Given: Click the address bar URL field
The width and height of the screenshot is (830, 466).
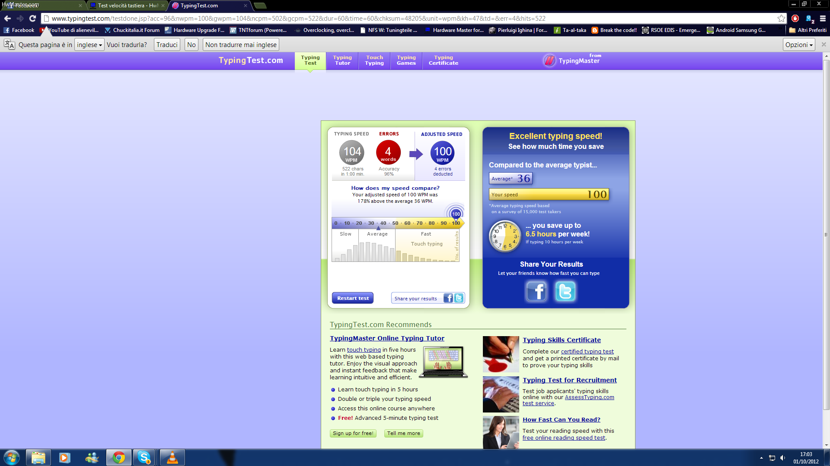Looking at the screenshot, I should coord(411,19).
